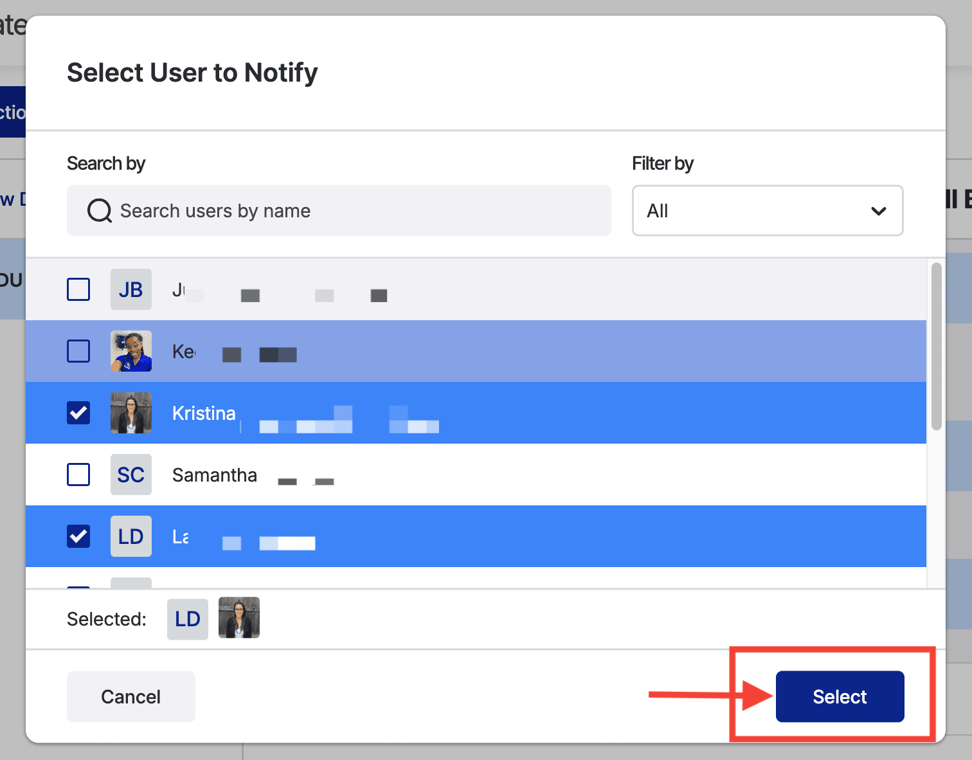Open the Filter by All dropdown
The height and width of the screenshot is (760, 972).
coord(768,211)
